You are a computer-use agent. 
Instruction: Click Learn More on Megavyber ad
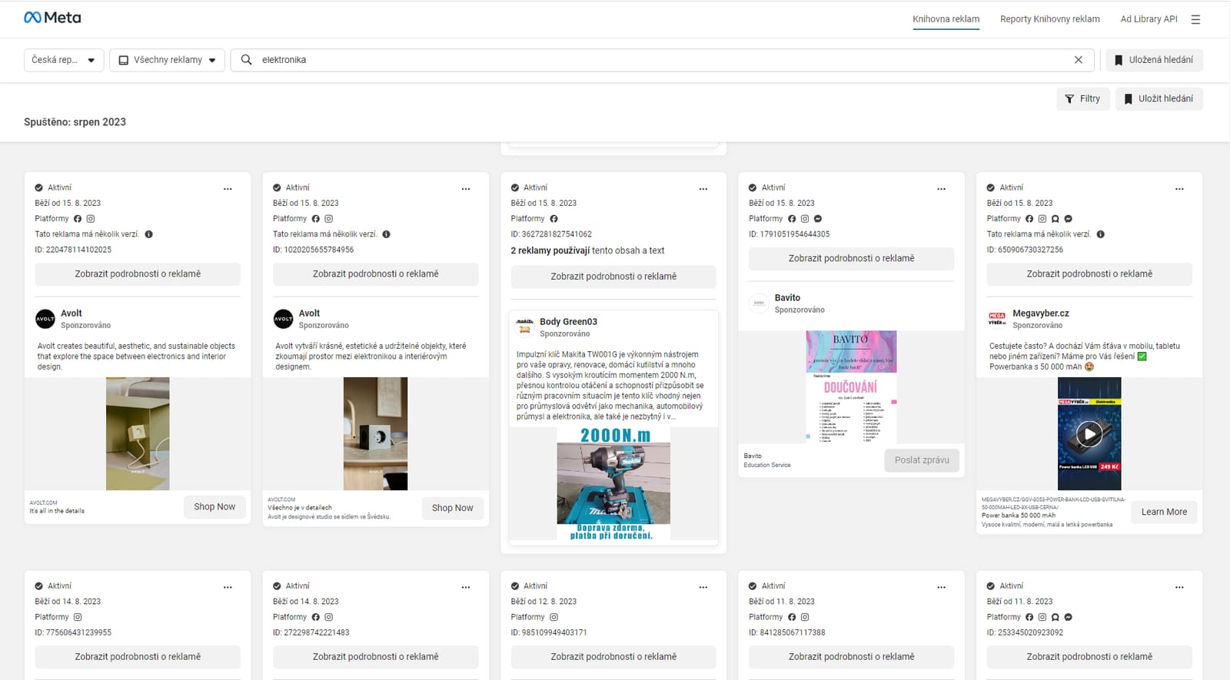1164,512
